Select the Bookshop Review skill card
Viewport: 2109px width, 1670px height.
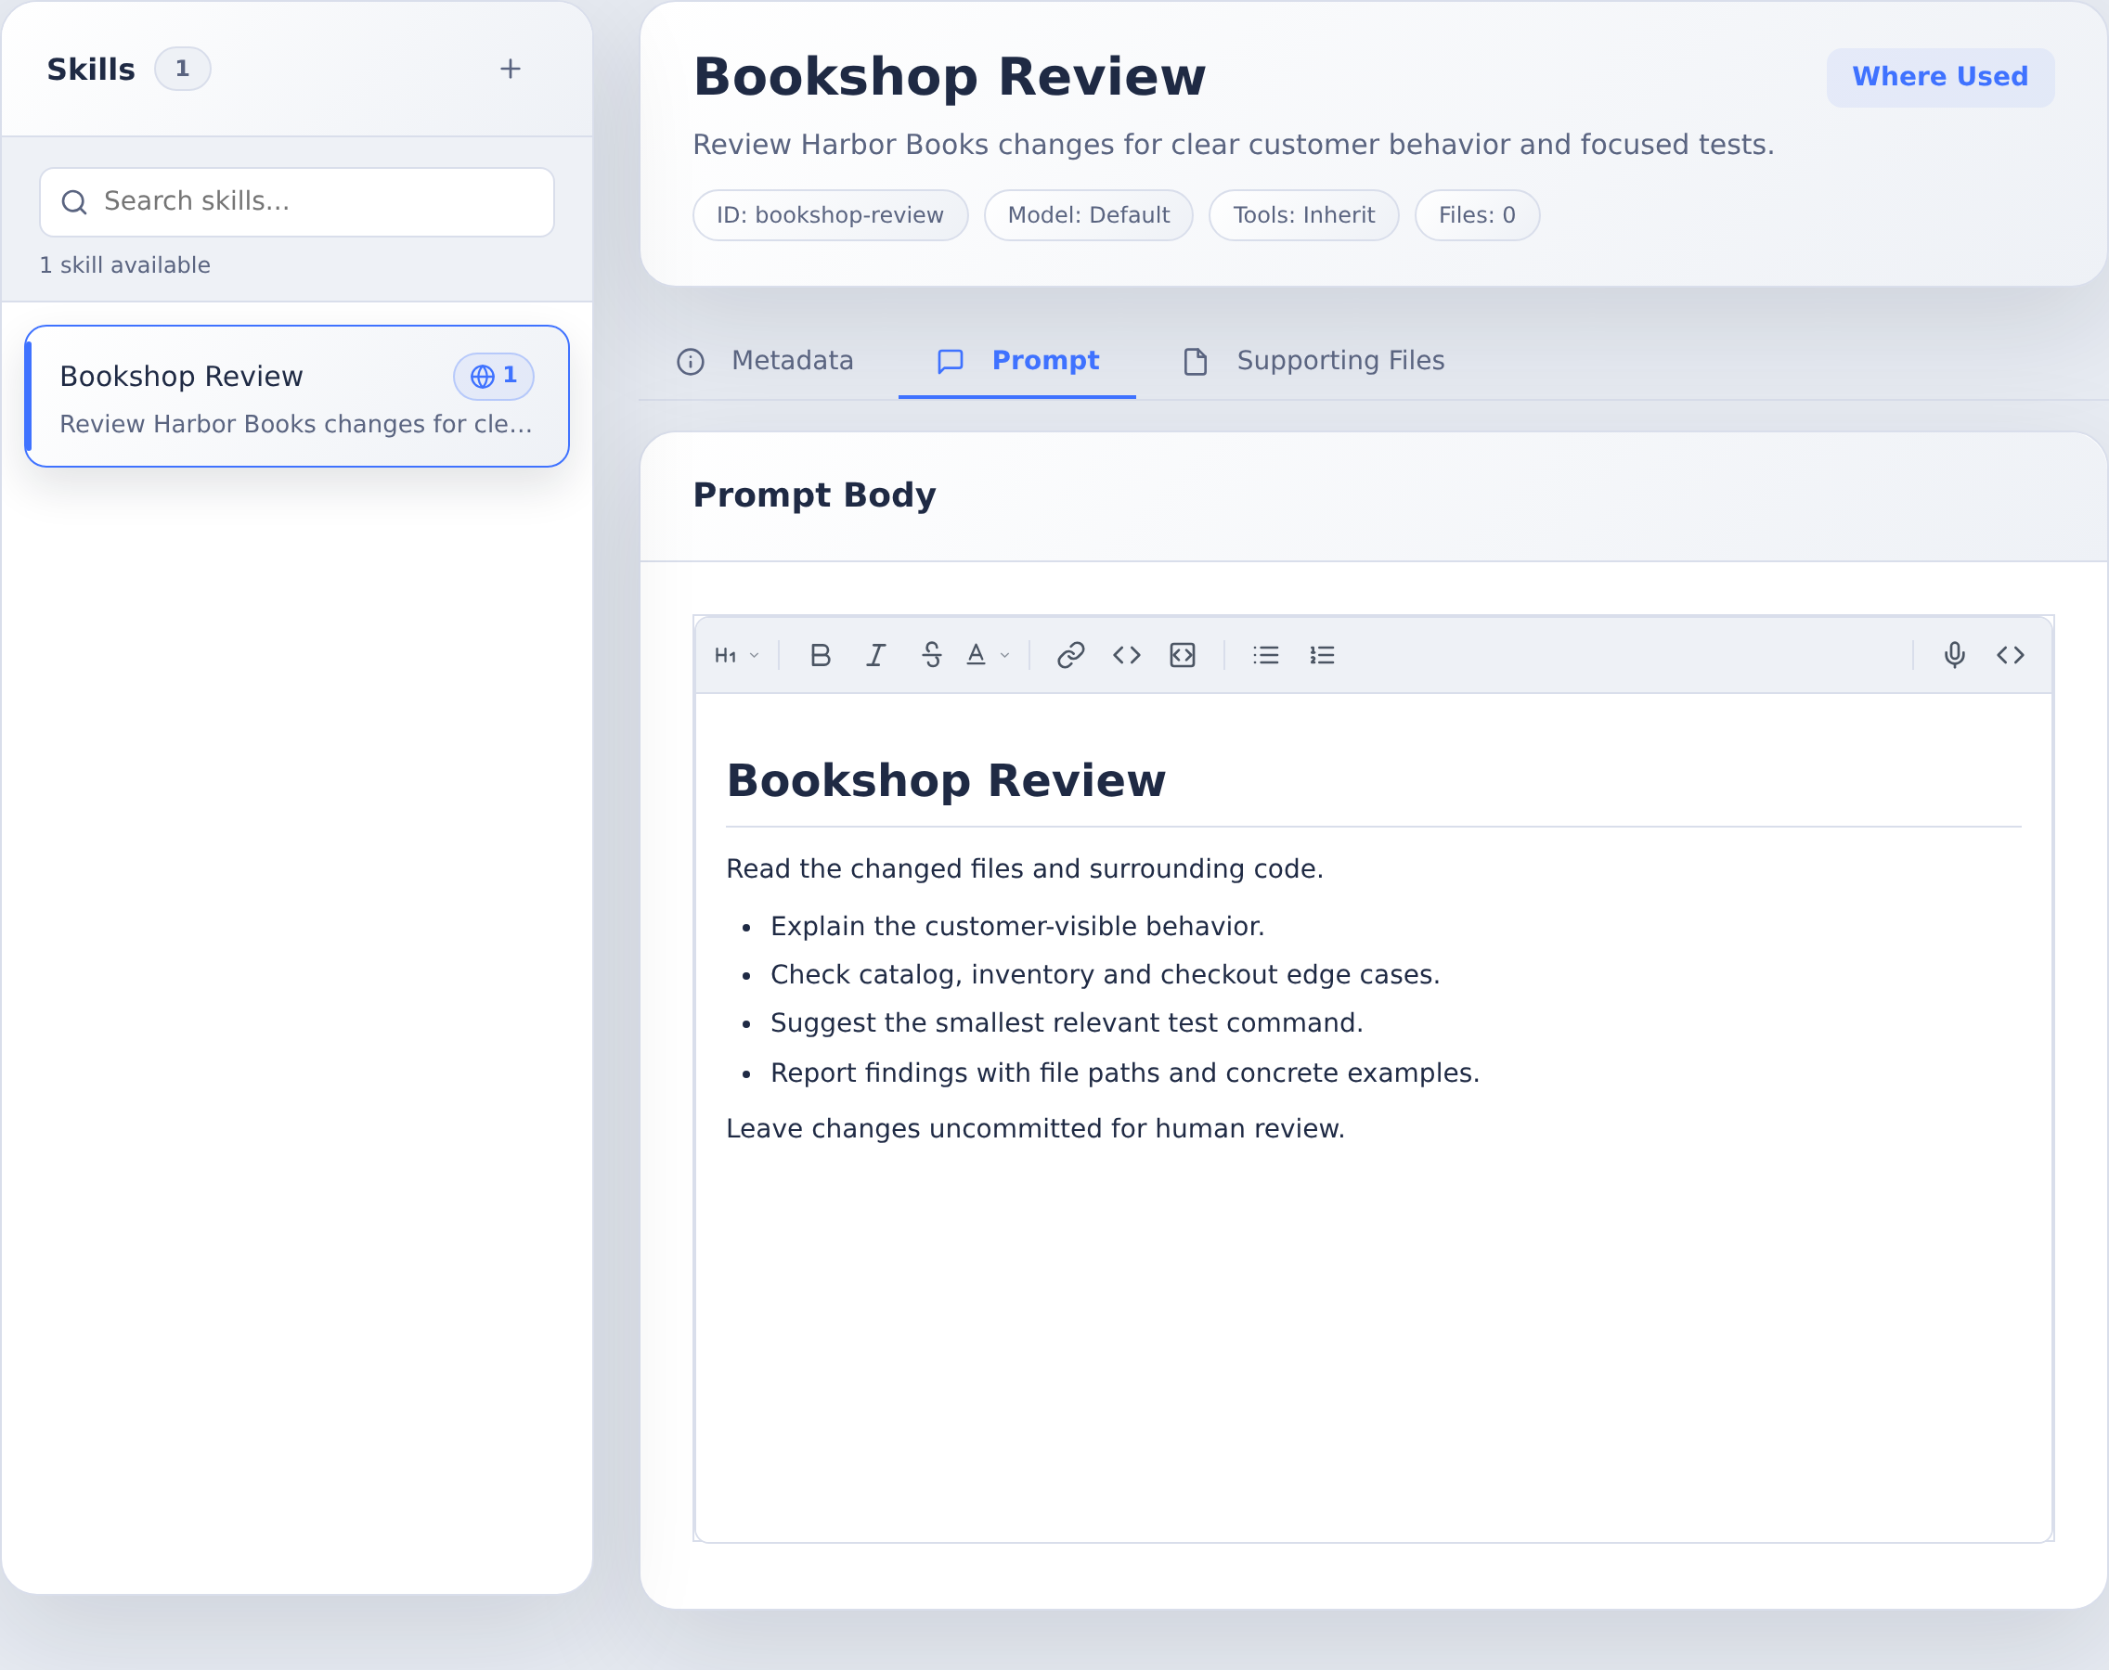296,396
